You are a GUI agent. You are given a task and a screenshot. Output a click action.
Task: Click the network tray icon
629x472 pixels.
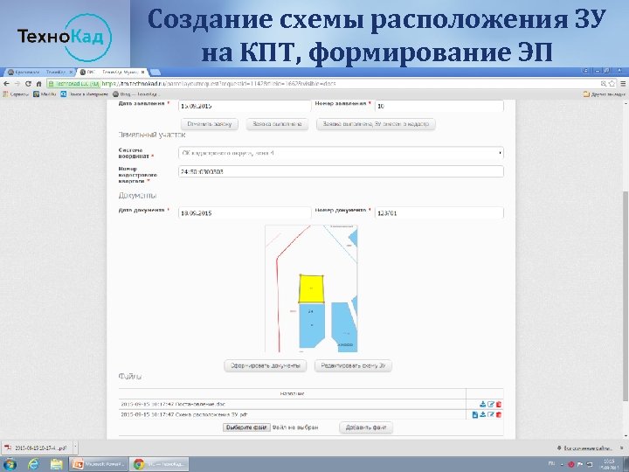[x=590, y=464]
